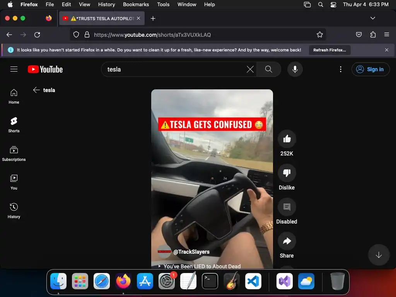
Task: Share this short
Action: point(287,241)
